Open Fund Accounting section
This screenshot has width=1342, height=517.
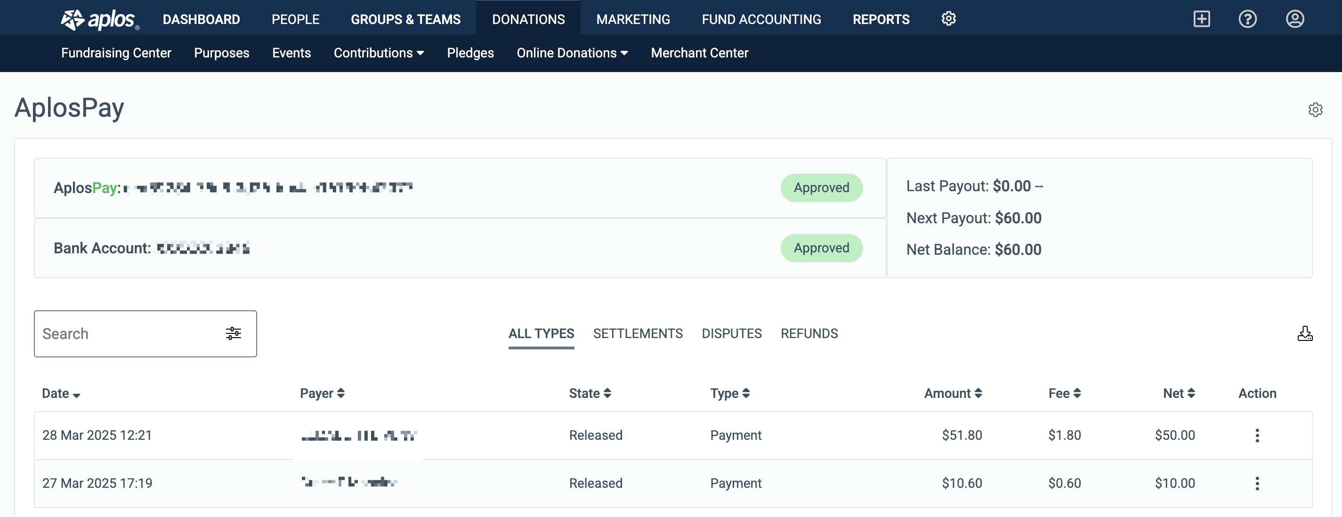(x=761, y=19)
